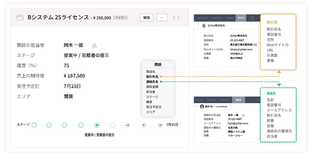Image resolution: width=311 pixels, height=155 pixels.
Task: Click メールアドレス in the green 連絡先 box
Action: 279,110
